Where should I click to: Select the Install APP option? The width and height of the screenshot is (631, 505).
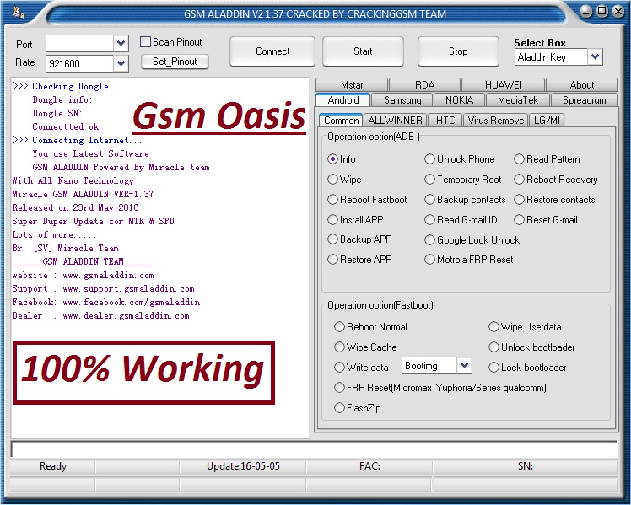[x=332, y=219]
